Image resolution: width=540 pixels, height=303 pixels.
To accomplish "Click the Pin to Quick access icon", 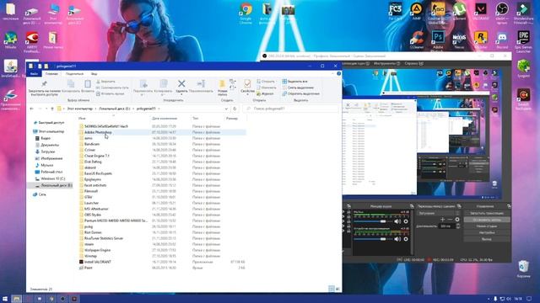I will pos(44,84).
